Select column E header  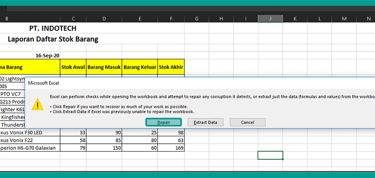click(140, 19)
